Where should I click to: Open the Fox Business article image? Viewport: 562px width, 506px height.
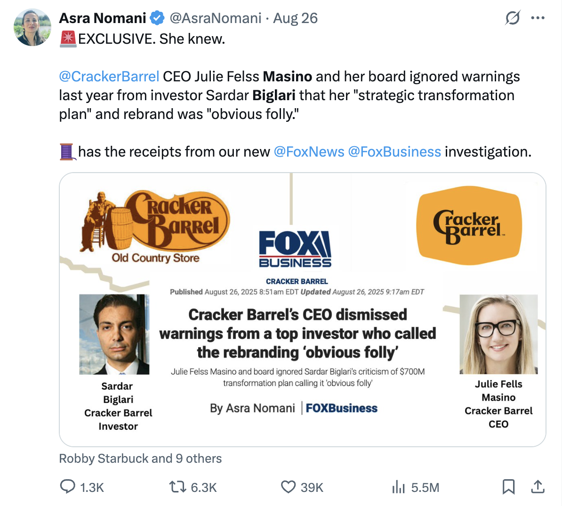[302, 309]
